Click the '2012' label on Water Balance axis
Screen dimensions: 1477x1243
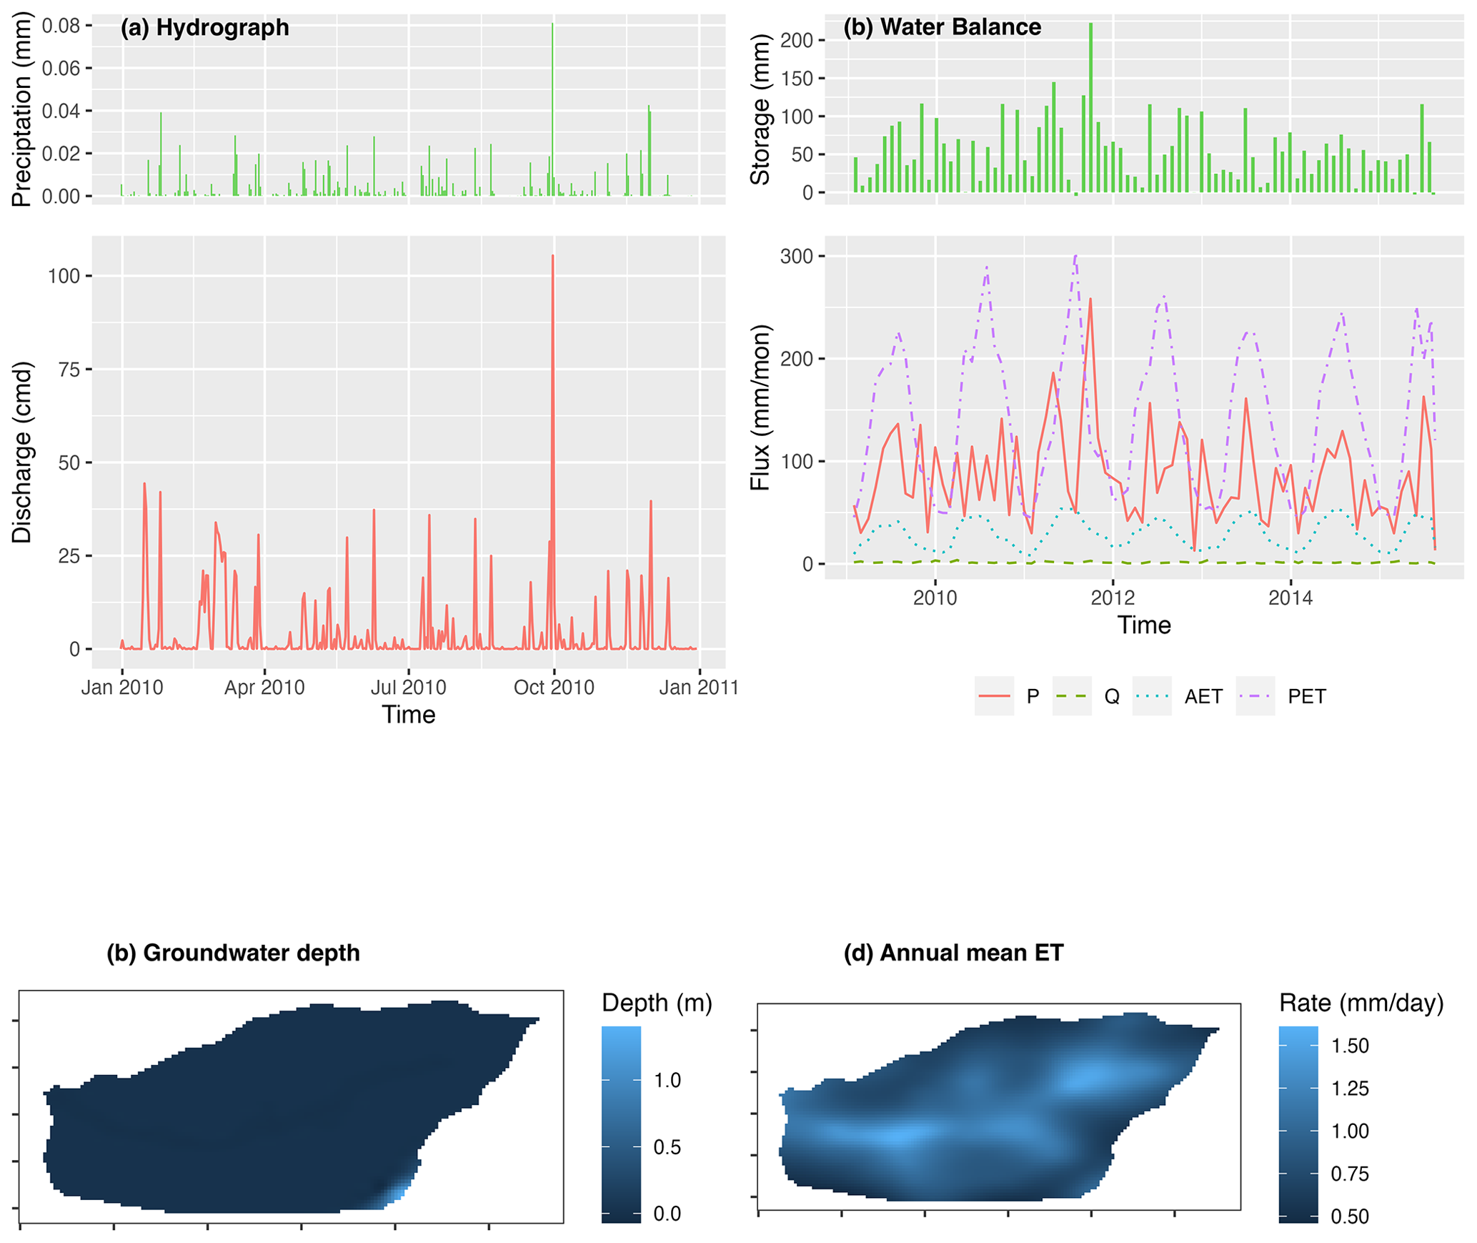tap(1112, 597)
